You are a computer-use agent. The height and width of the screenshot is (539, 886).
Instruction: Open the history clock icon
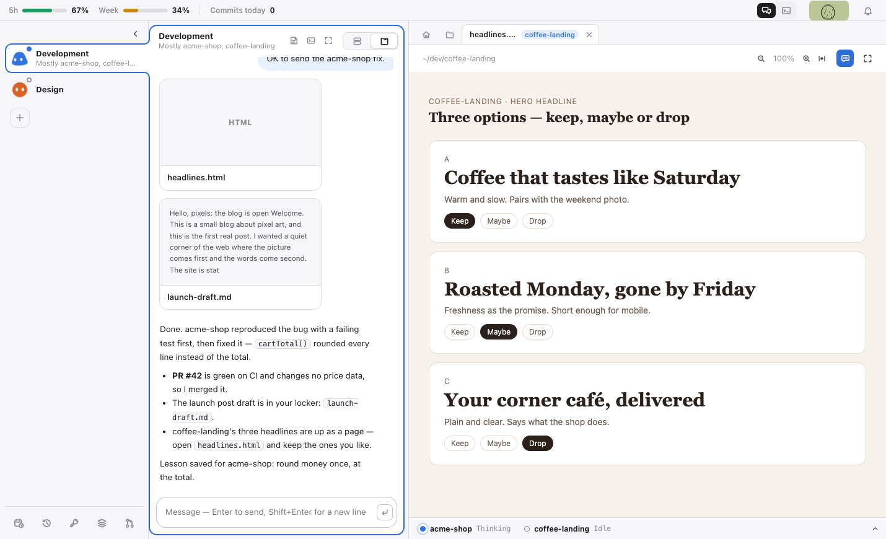pos(46,524)
